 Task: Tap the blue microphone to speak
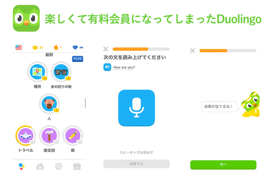[x=136, y=108]
